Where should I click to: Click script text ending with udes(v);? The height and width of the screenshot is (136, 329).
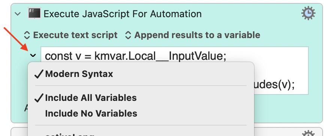274,84
